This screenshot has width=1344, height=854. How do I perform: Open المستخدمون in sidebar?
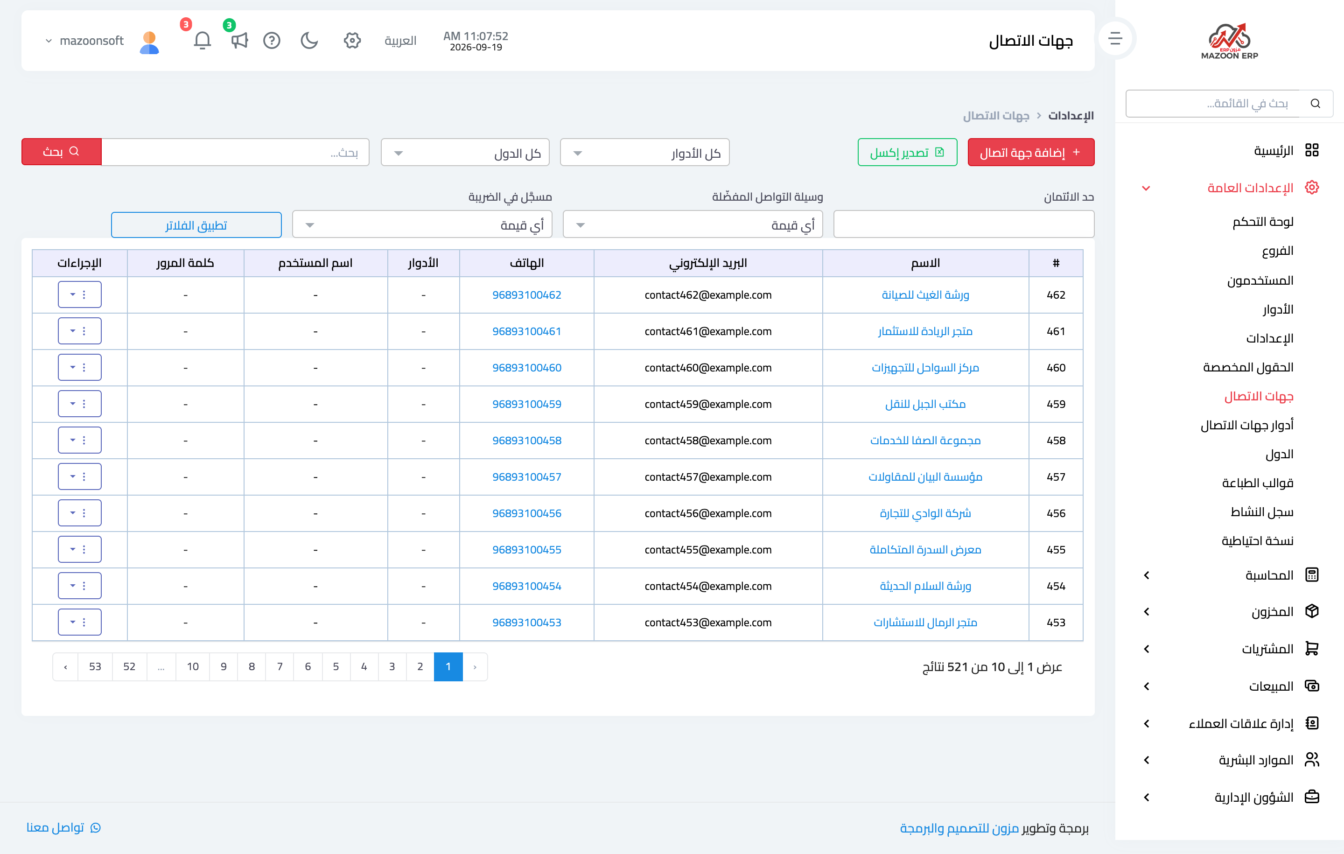point(1260,280)
